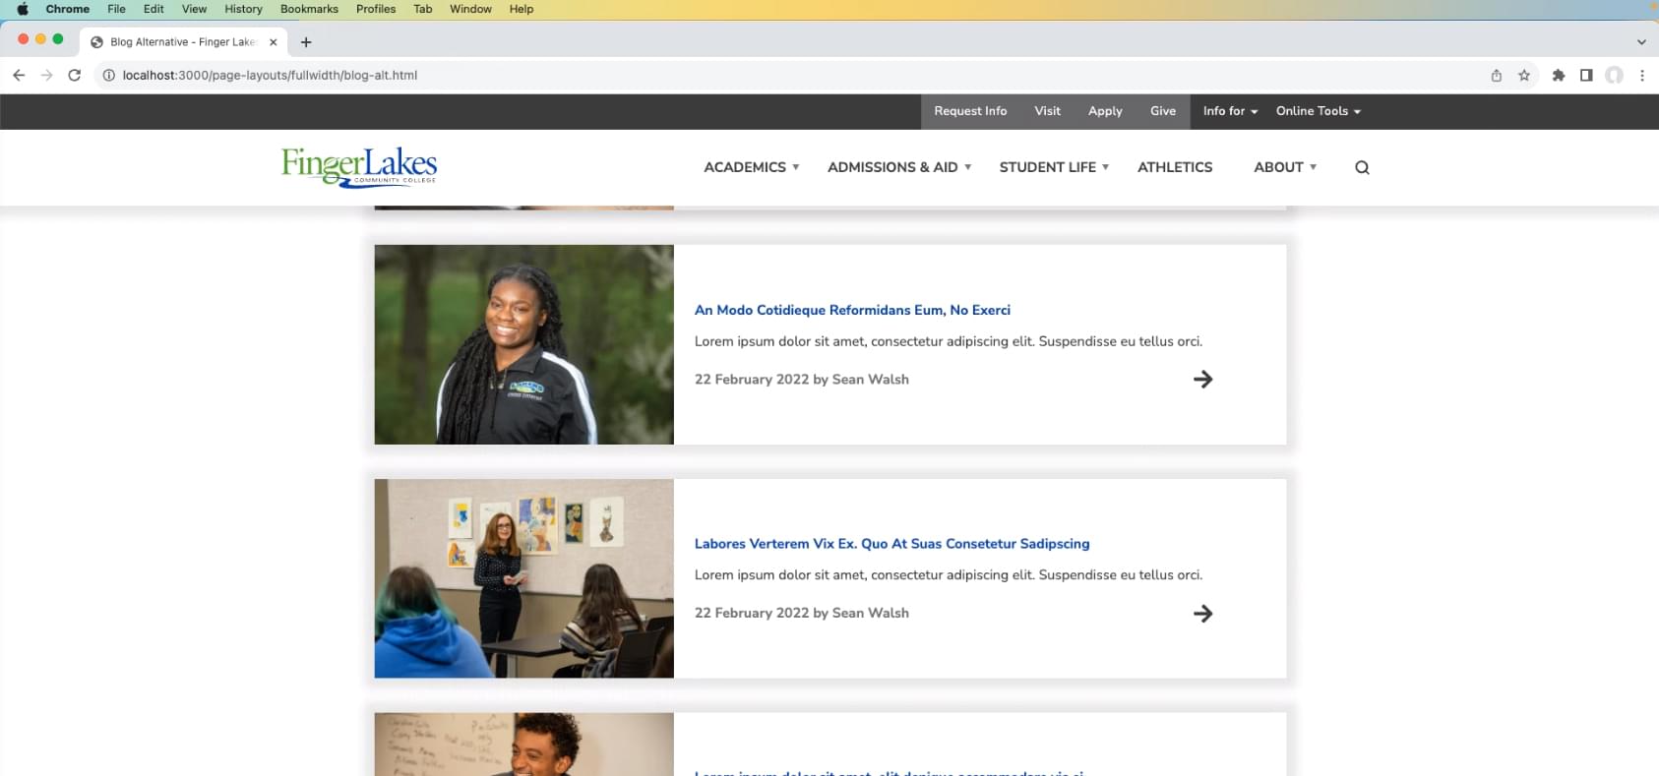Open the View menu
Image resolution: width=1659 pixels, height=776 pixels.
pos(194,9)
